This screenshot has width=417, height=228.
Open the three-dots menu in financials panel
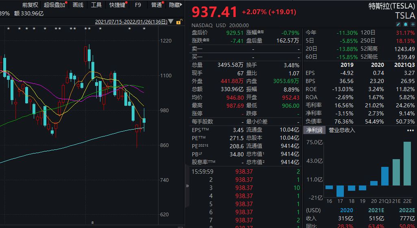click(410, 130)
